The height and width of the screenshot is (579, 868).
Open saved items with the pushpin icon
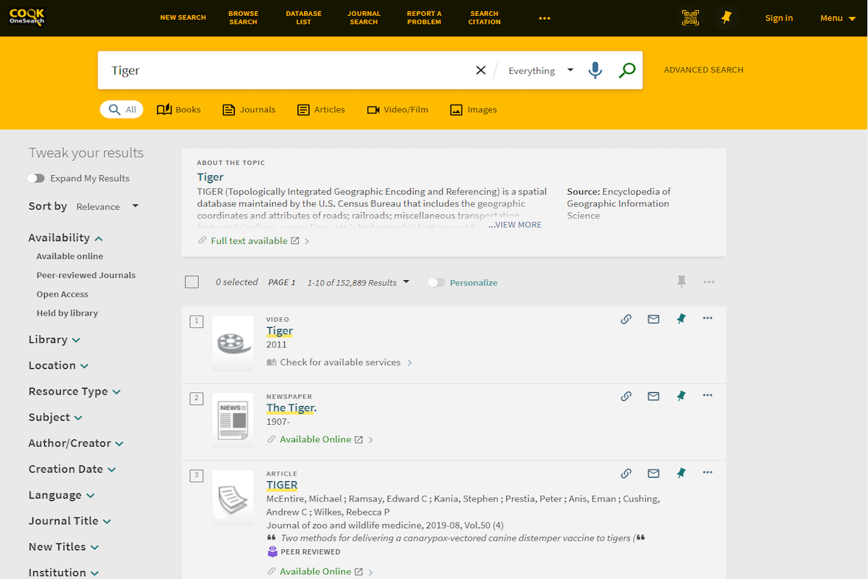726,17
